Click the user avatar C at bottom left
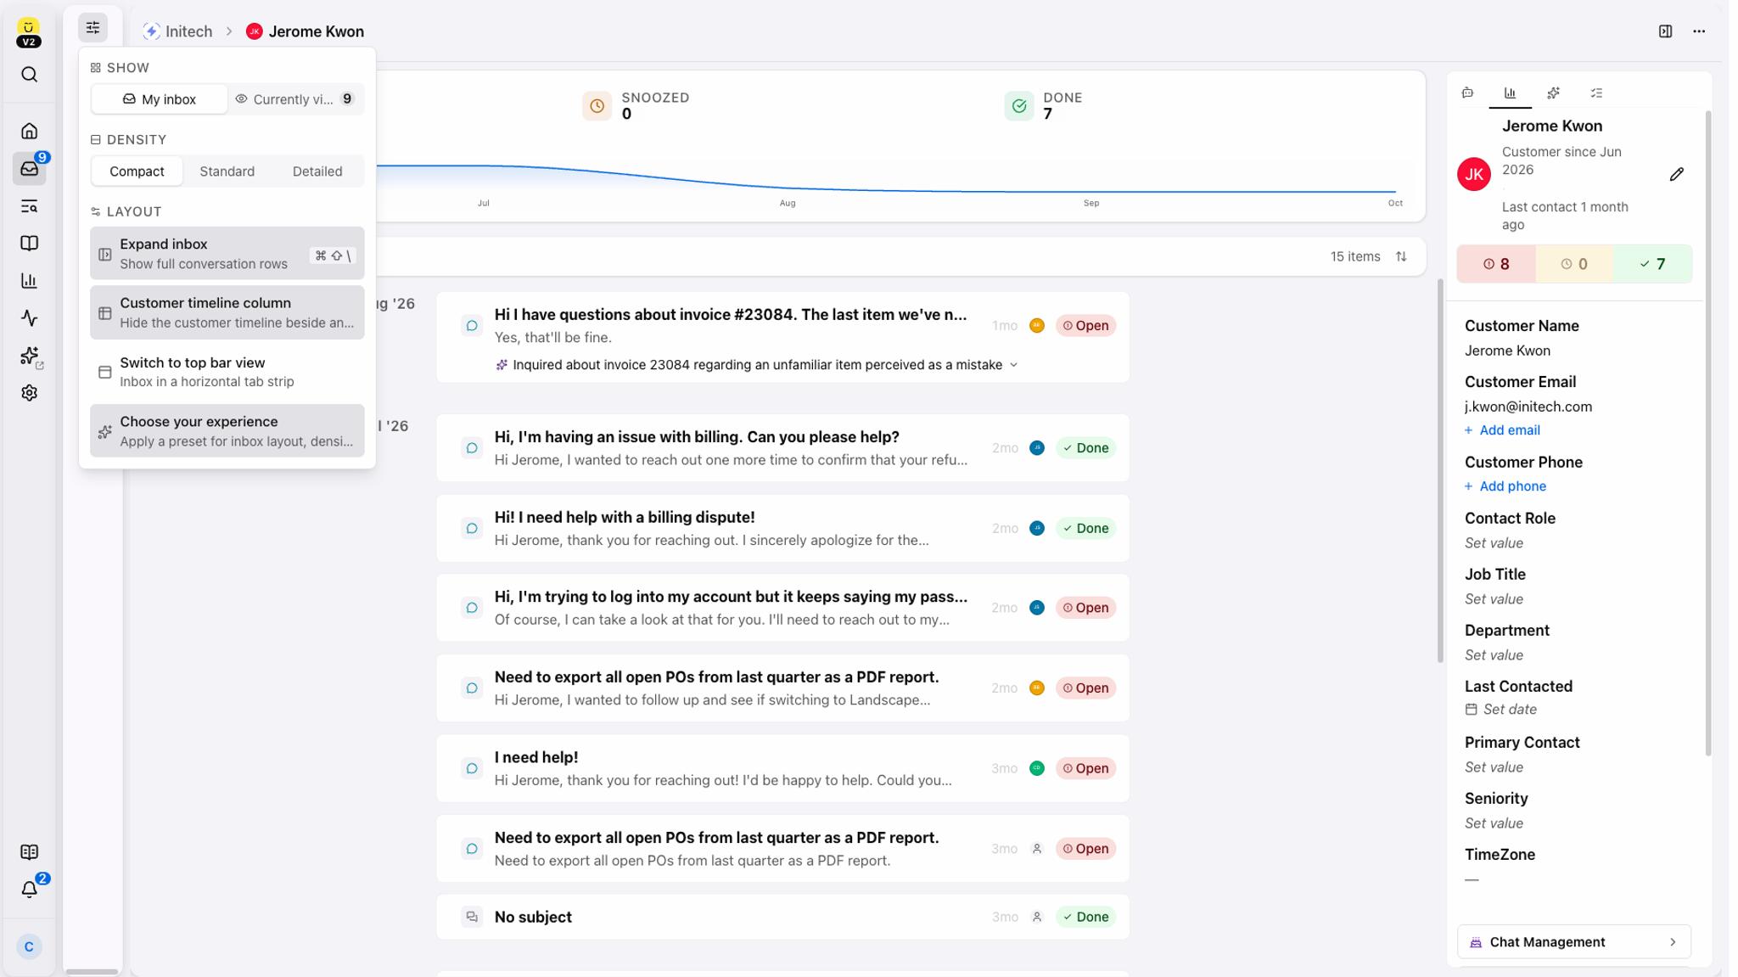Screen dimensions: 1738x977 tap(29, 946)
